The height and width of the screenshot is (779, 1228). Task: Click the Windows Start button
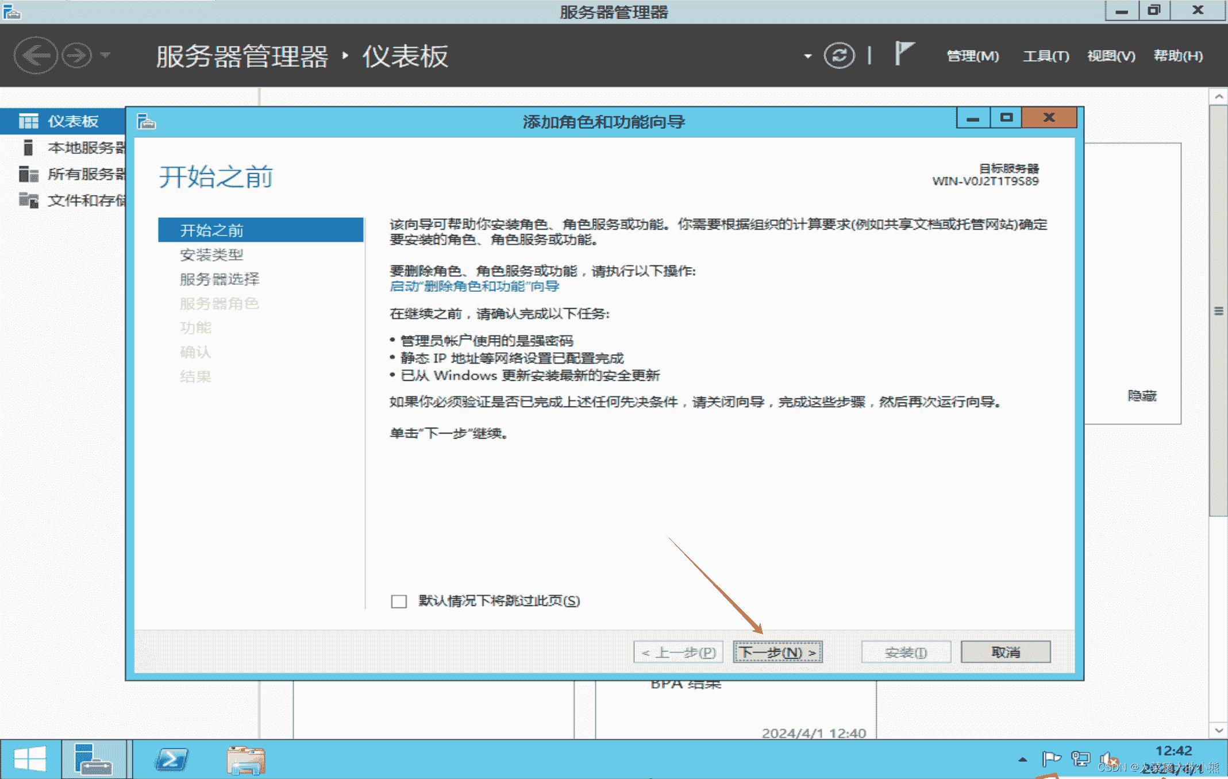tap(30, 759)
